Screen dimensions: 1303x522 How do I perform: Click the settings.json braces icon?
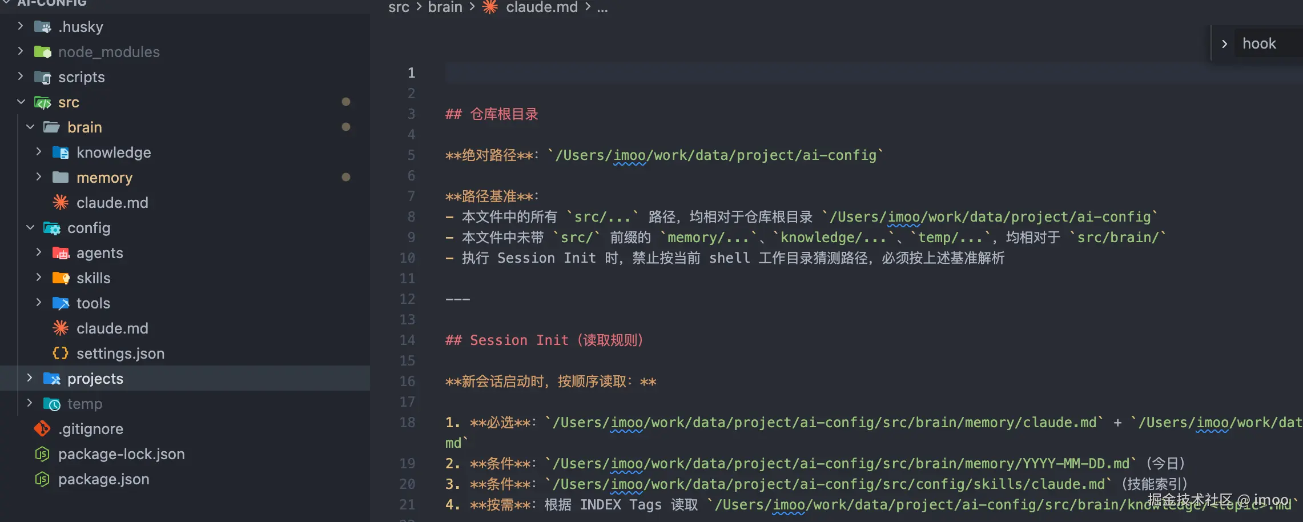(x=61, y=354)
